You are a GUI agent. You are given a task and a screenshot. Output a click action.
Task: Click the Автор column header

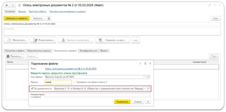17,62
